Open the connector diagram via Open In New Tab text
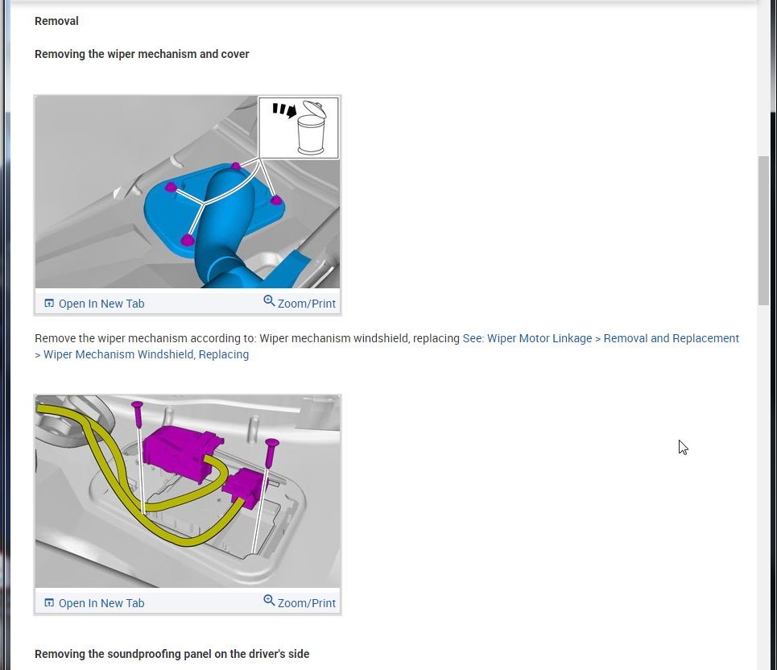The width and height of the screenshot is (777, 670). click(101, 603)
